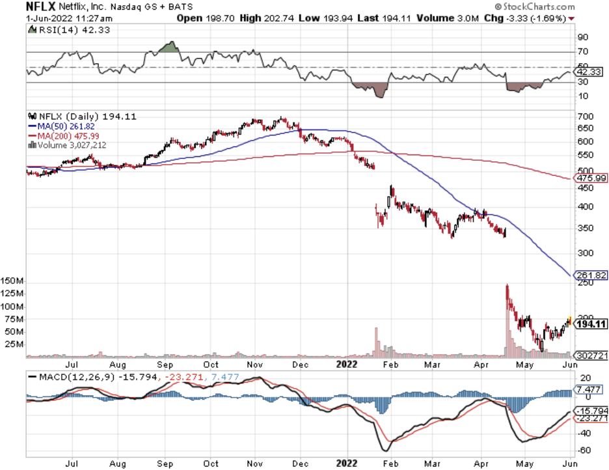Click the candlestick legend icon beside NFLX (Daily)
Viewport: 609px width, 470px height.
point(33,116)
